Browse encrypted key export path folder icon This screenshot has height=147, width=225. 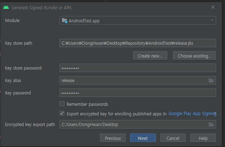click(211, 124)
